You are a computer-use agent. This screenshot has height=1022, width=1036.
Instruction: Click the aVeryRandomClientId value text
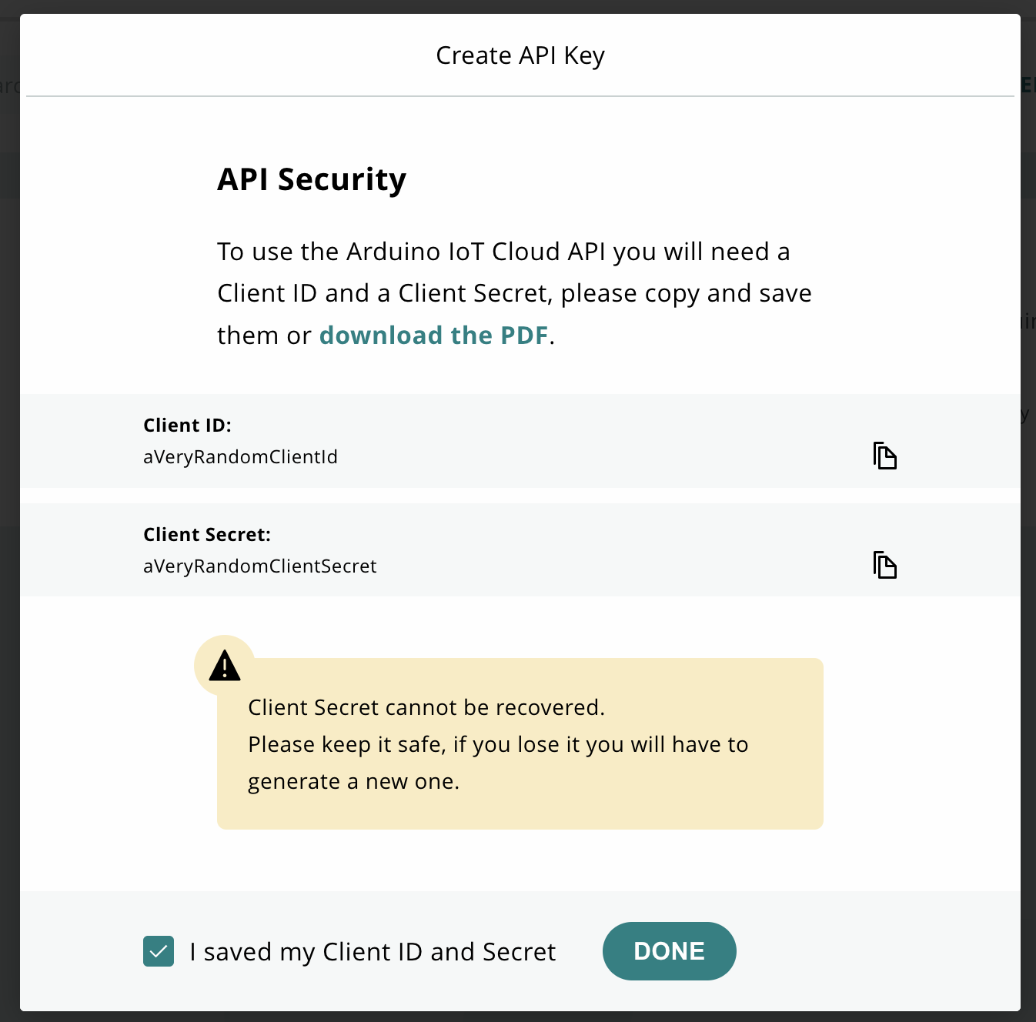tap(240, 457)
